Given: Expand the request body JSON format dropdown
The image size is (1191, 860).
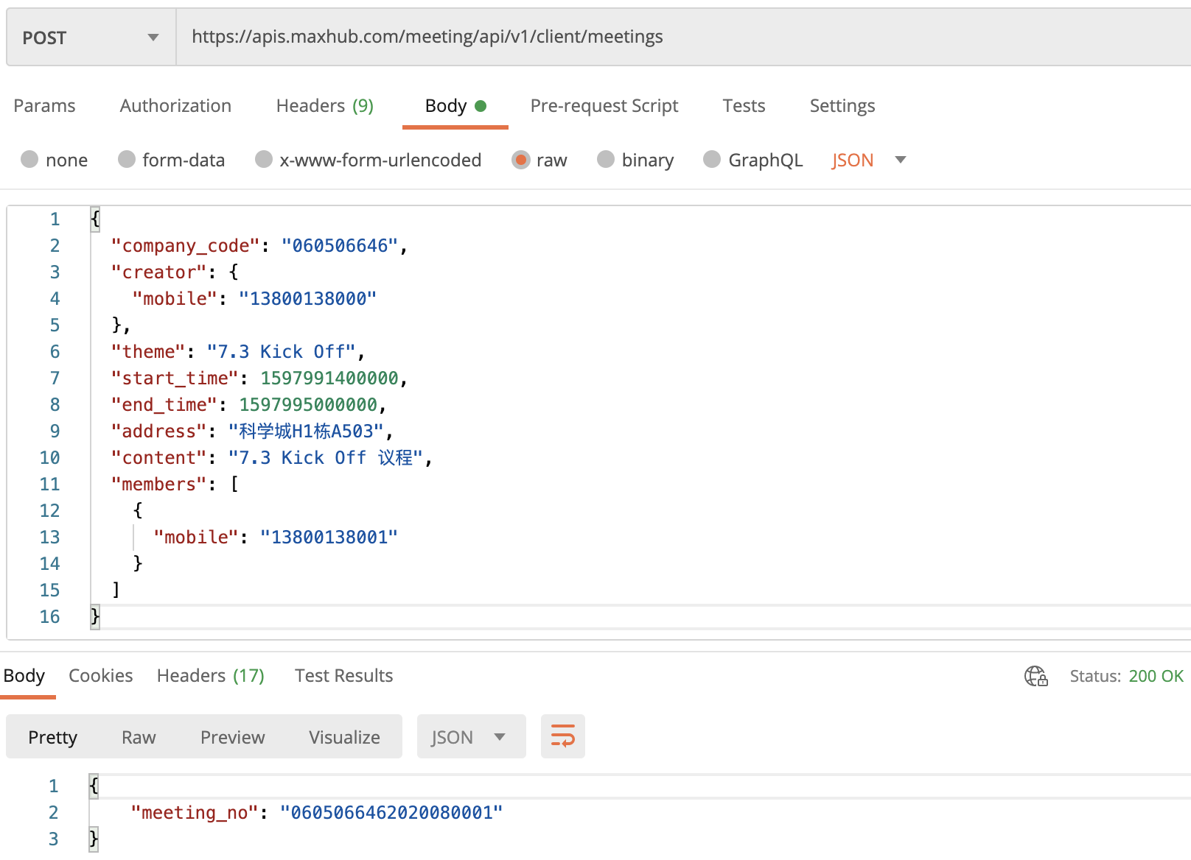Looking at the screenshot, I should (x=900, y=160).
